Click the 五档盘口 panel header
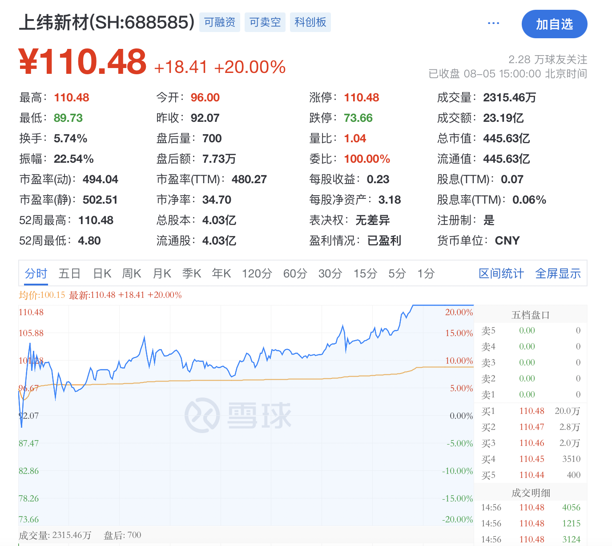 (x=531, y=315)
